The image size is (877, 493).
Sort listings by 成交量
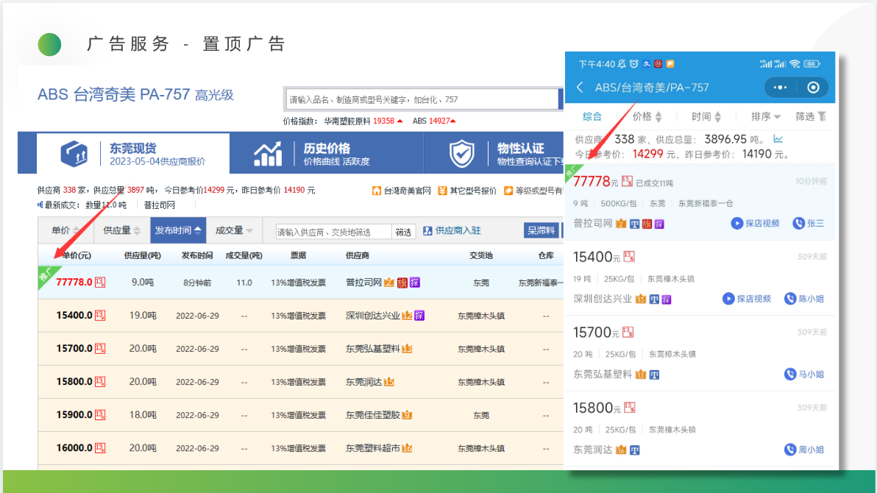pyautogui.click(x=234, y=230)
